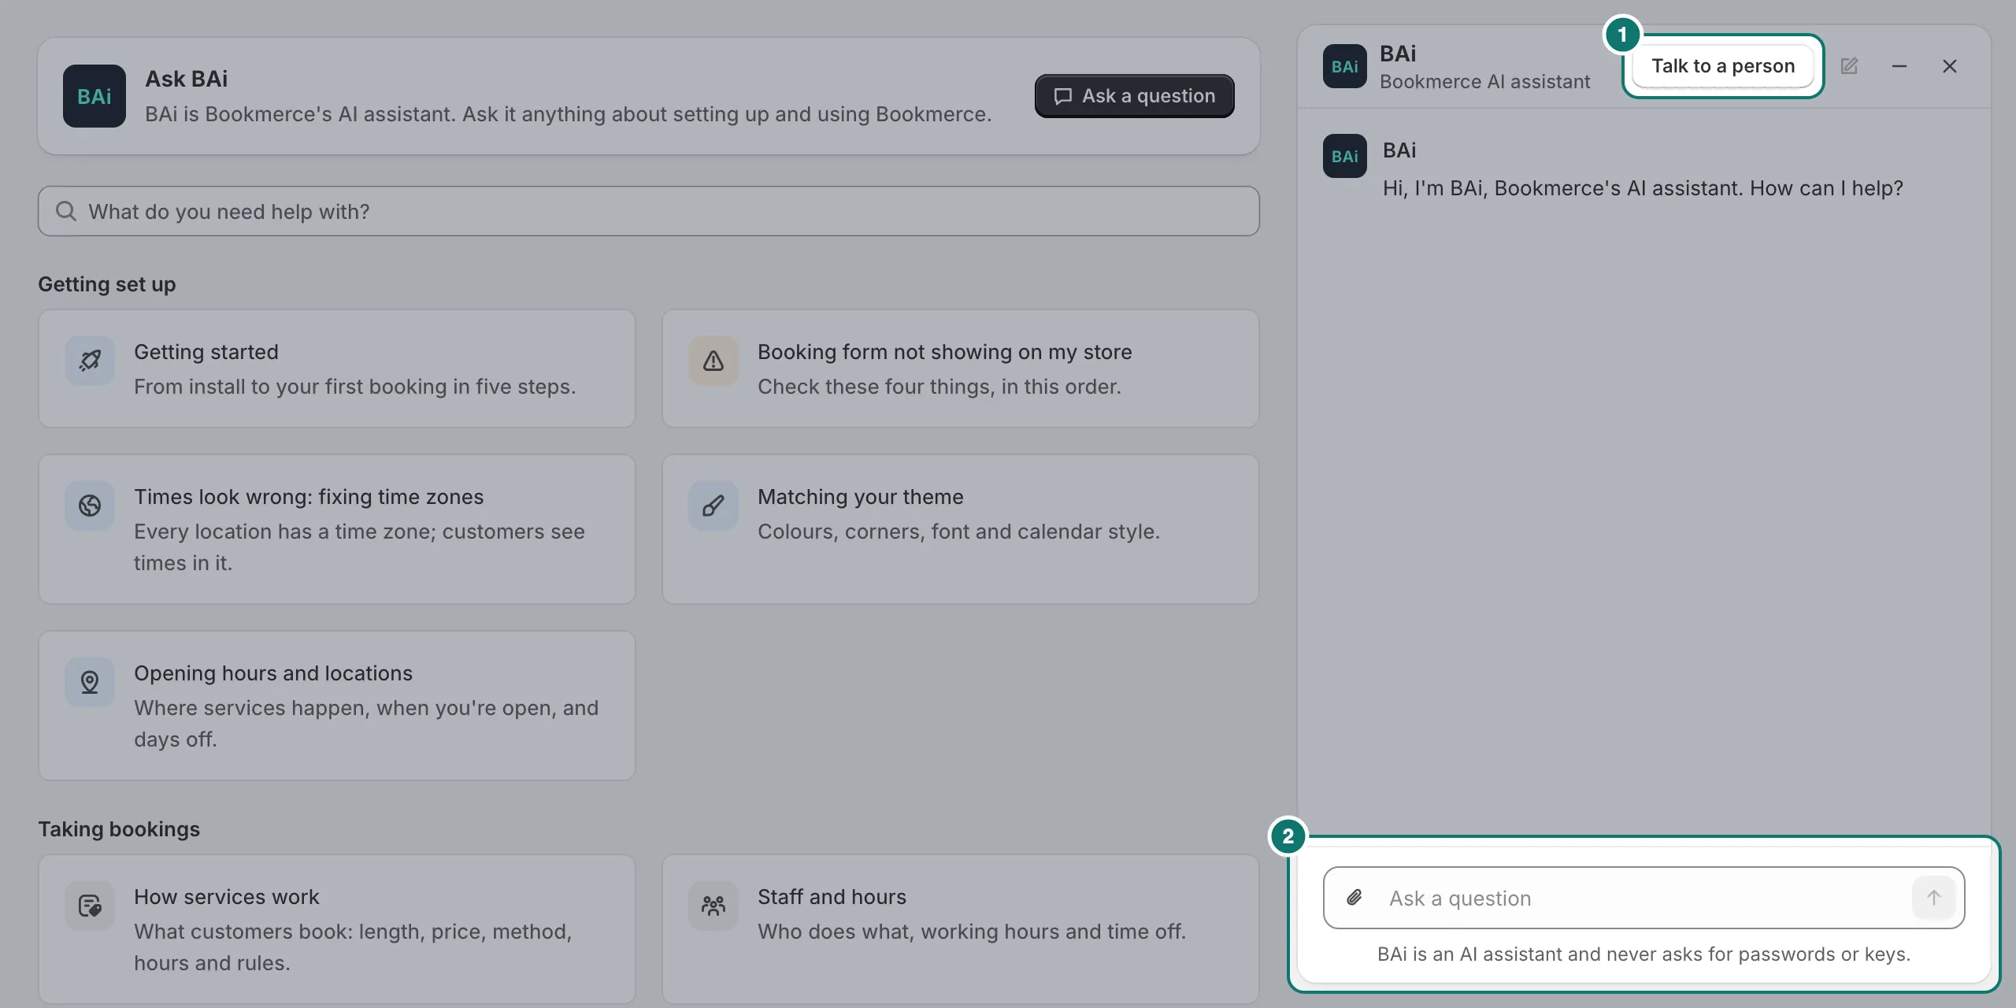Click the Ask a question dark button
2016x1008 pixels.
(x=1135, y=96)
